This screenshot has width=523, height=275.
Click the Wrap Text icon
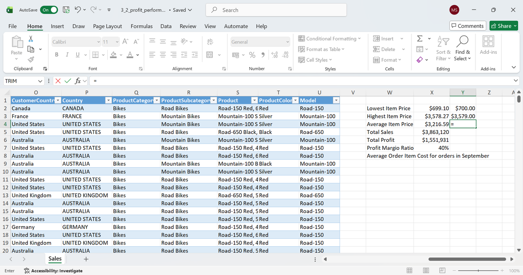coord(210,41)
